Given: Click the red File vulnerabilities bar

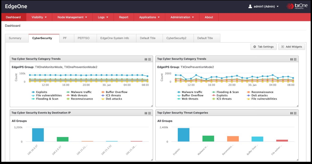Looking at the screenshot, I should click(282, 141).
